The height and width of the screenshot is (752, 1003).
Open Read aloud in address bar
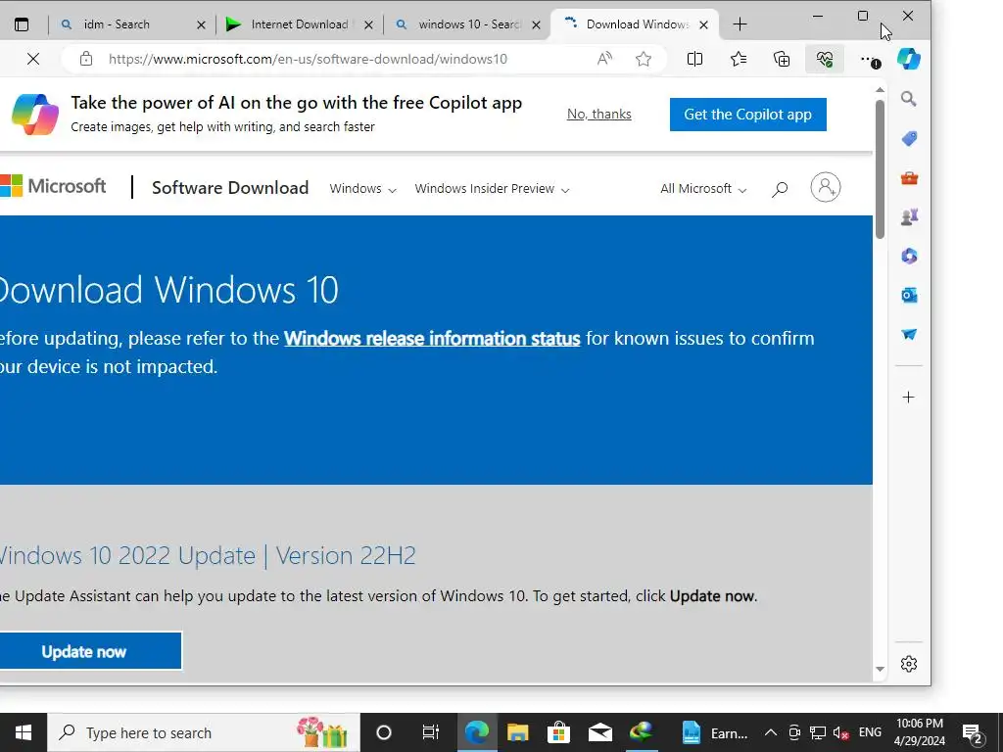tap(604, 59)
